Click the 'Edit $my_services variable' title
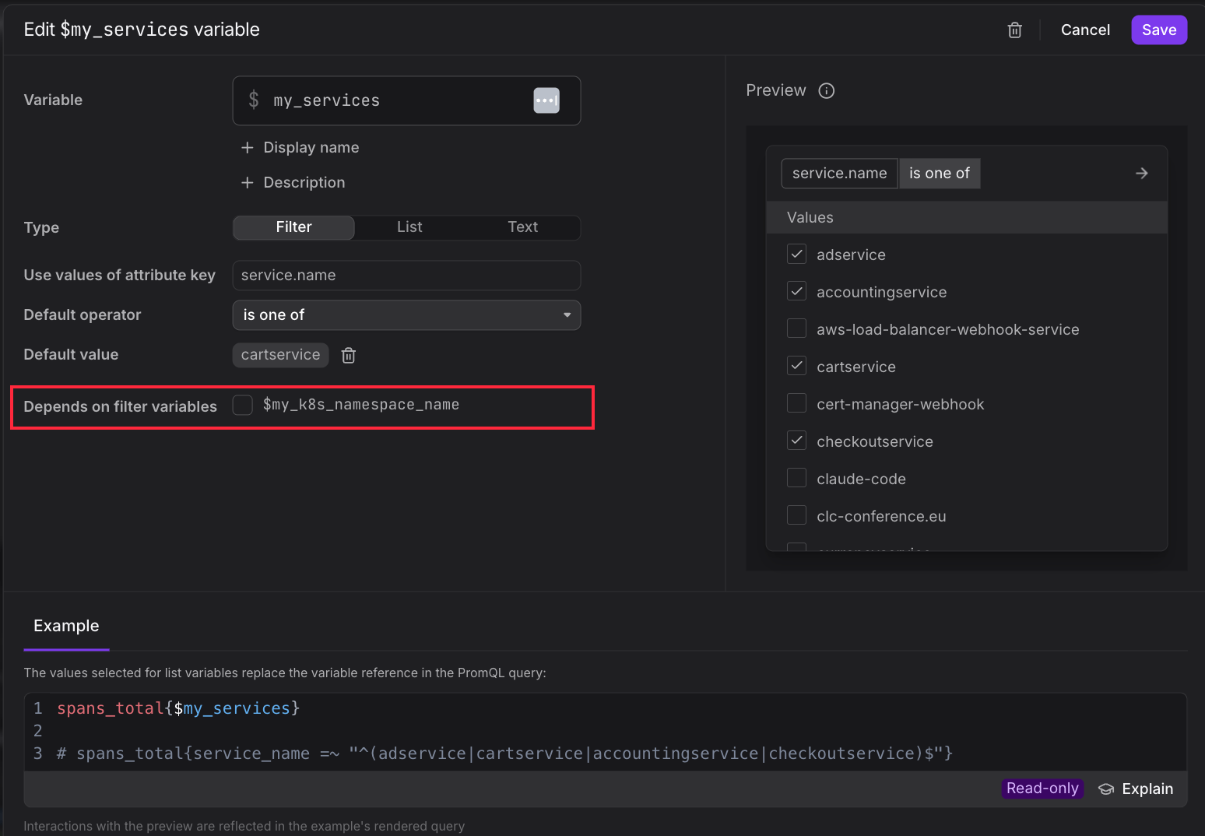 (x=142, y=30)
